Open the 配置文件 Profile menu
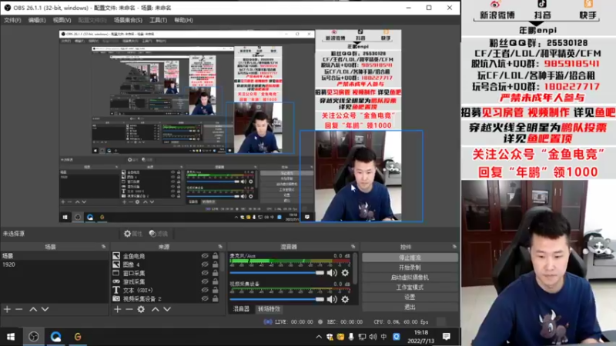The image size is (616, 346). [x=92, y=20]
